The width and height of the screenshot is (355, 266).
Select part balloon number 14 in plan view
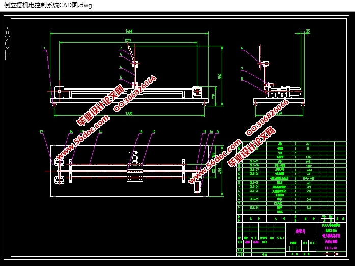tap(100, 132)
